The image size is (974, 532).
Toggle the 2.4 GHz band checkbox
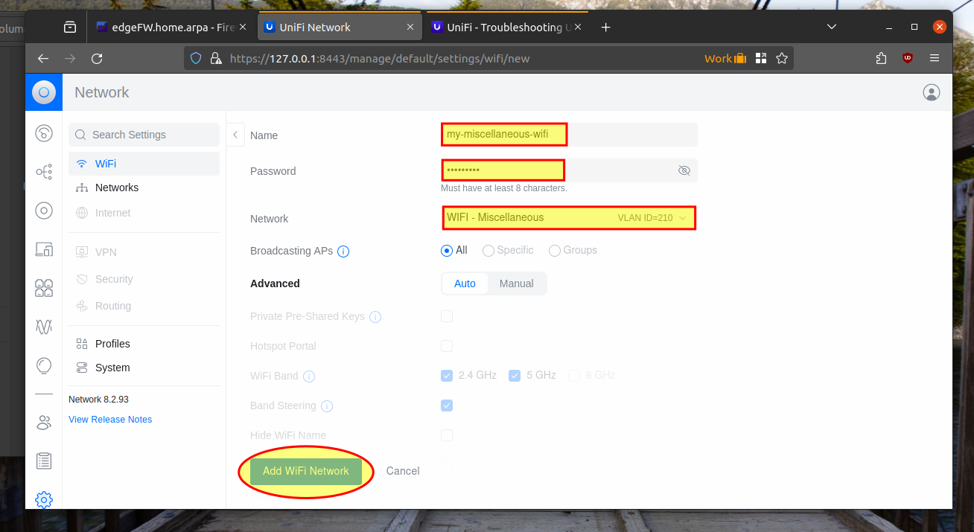(x=447, y=376)
